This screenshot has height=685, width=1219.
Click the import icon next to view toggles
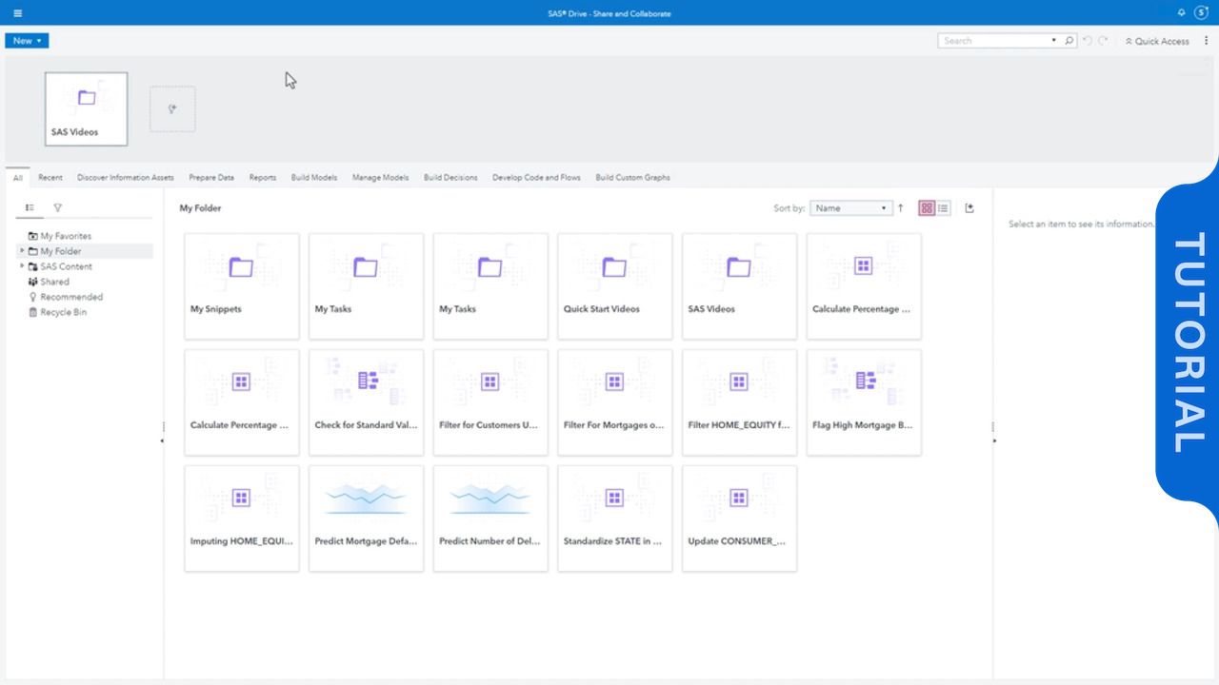[969, 206]
